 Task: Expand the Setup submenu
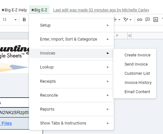coord(71,25)
